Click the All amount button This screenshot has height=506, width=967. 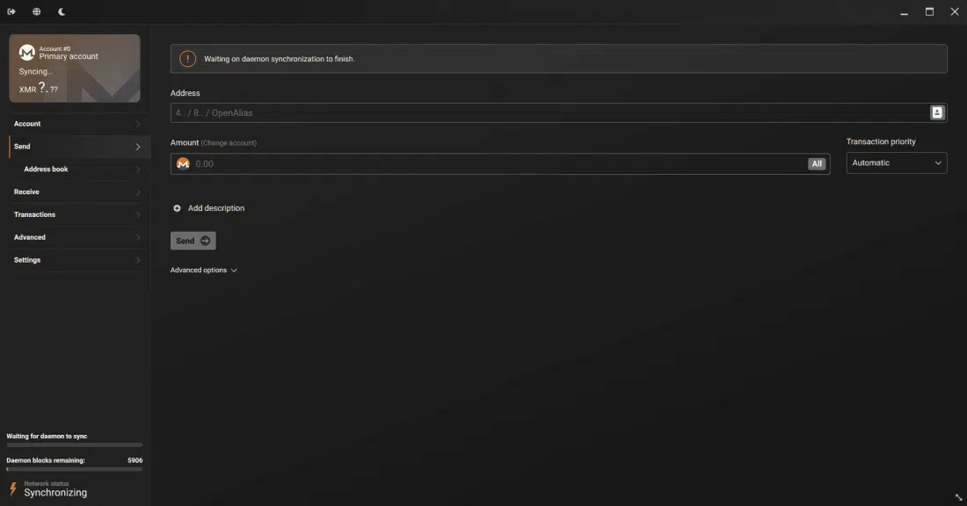(x=817, y=164)
